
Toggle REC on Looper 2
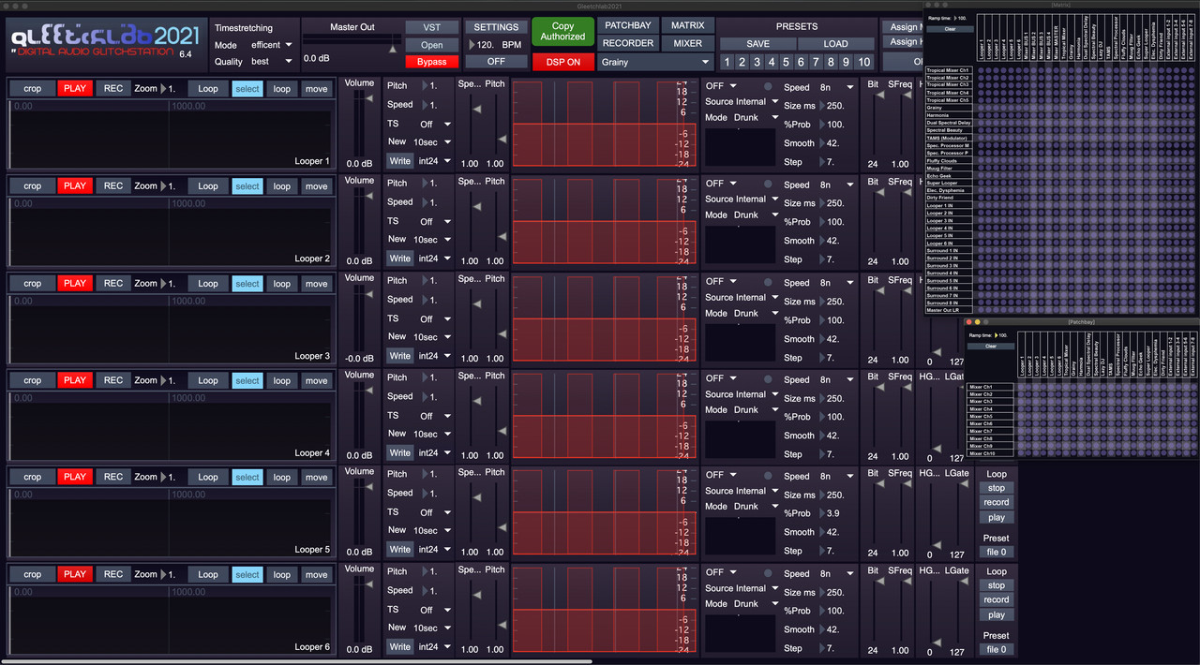[x=113, y=185]
